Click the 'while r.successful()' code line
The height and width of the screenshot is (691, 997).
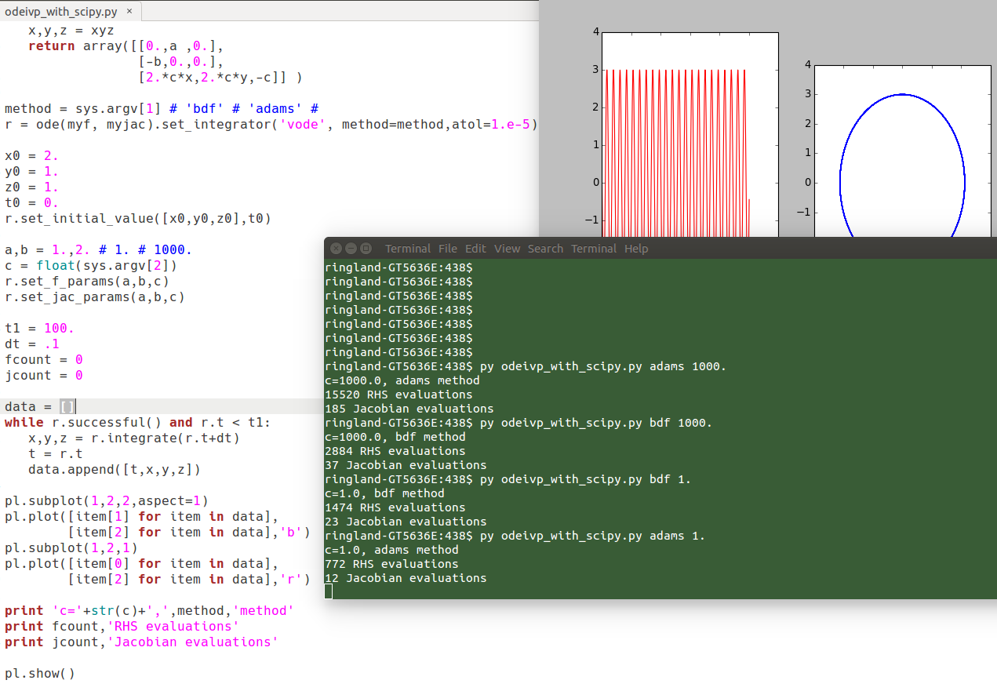[x=137, y=423]
